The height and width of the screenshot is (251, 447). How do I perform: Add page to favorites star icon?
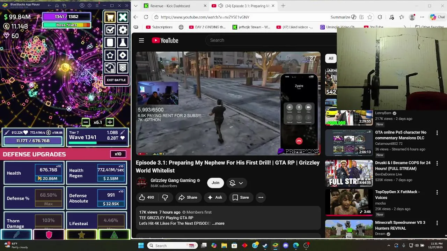click(370, 17)
